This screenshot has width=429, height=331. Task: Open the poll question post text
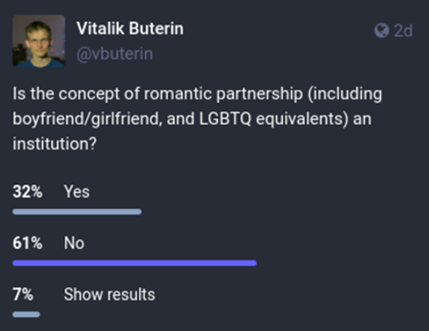[197, 118]
